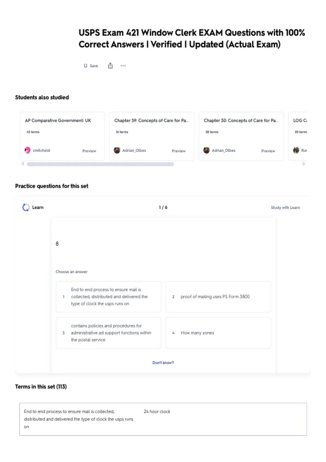Click the Don't know? link
Image resolution: width=326 pixels, height=462 pixels.
[x=163, y=363]
